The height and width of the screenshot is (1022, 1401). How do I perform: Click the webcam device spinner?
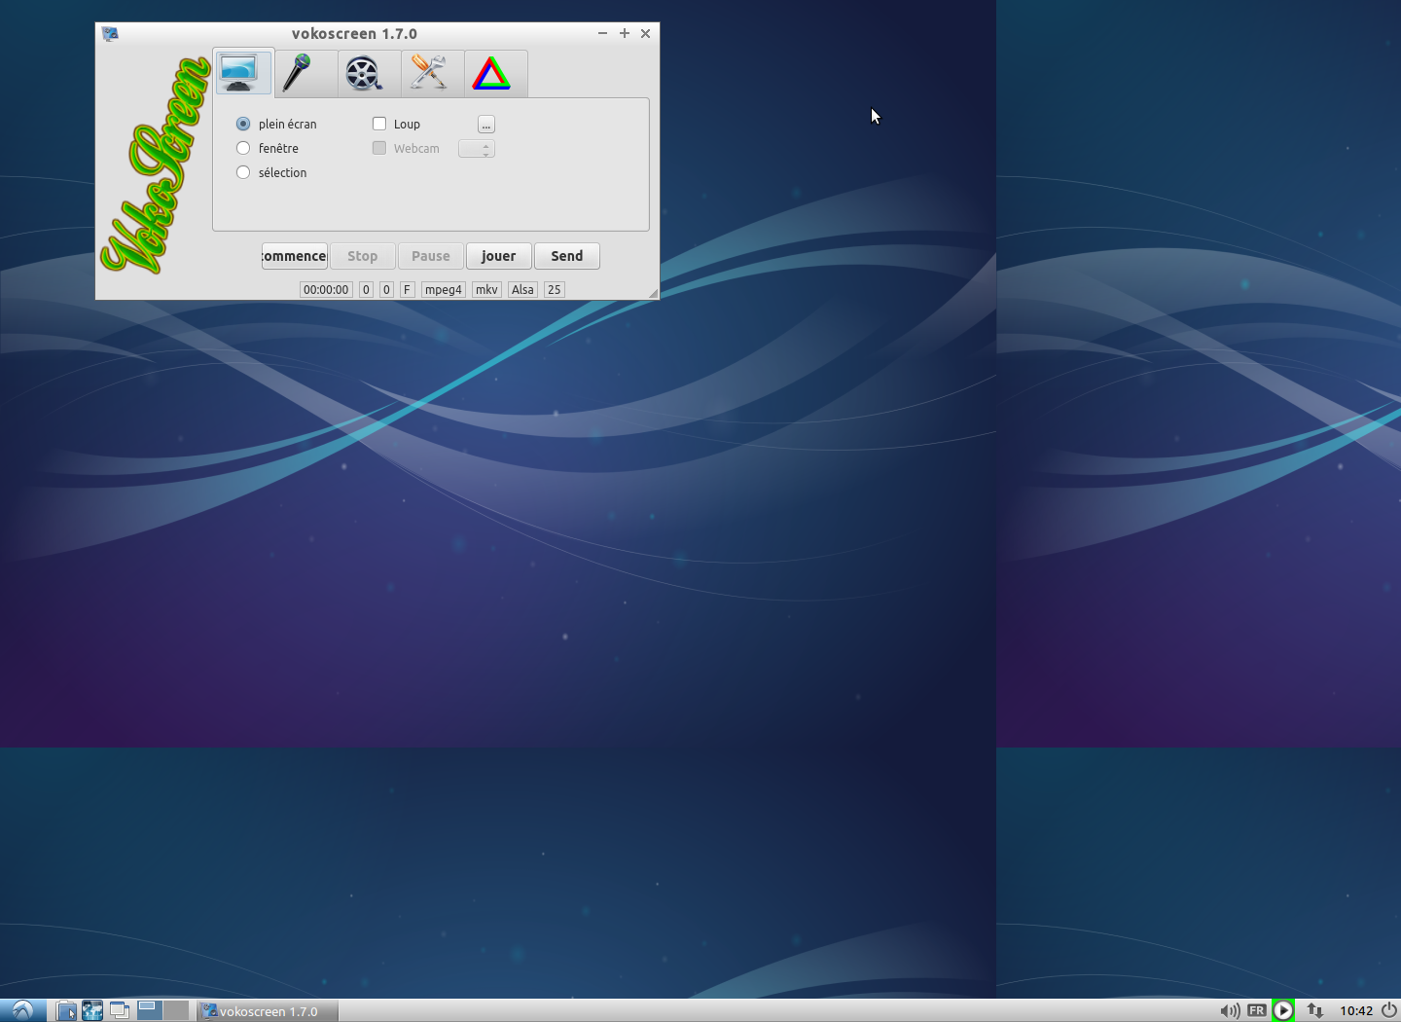click(477, 149)
